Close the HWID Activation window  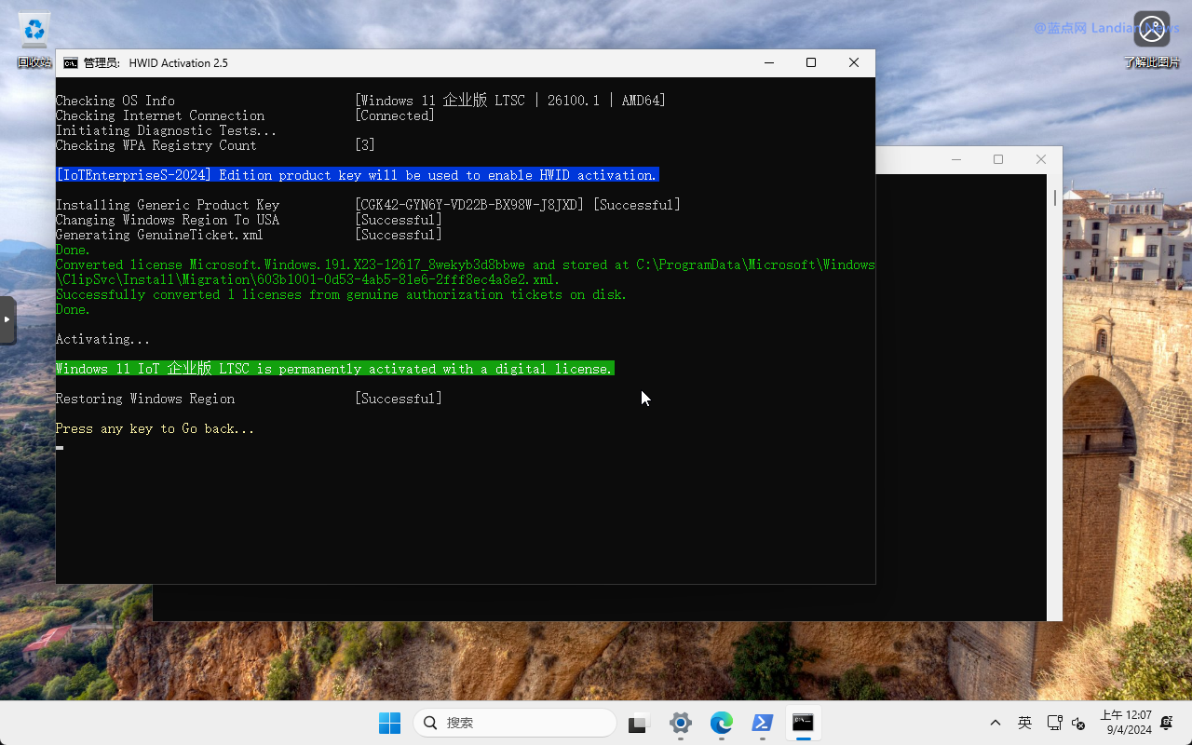854,63
